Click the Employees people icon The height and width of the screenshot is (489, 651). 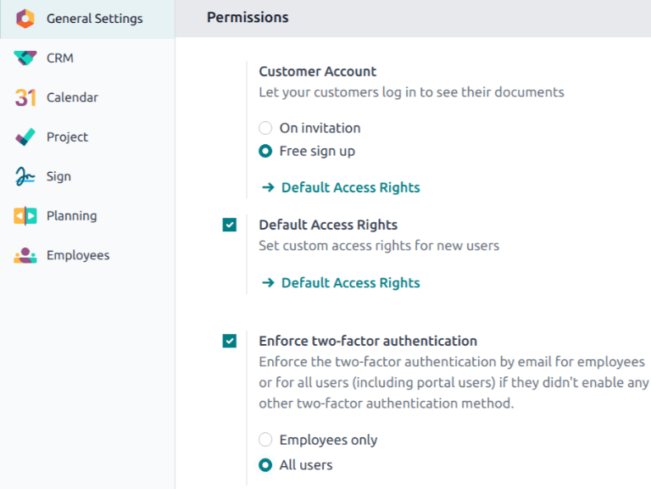(25, 255)
